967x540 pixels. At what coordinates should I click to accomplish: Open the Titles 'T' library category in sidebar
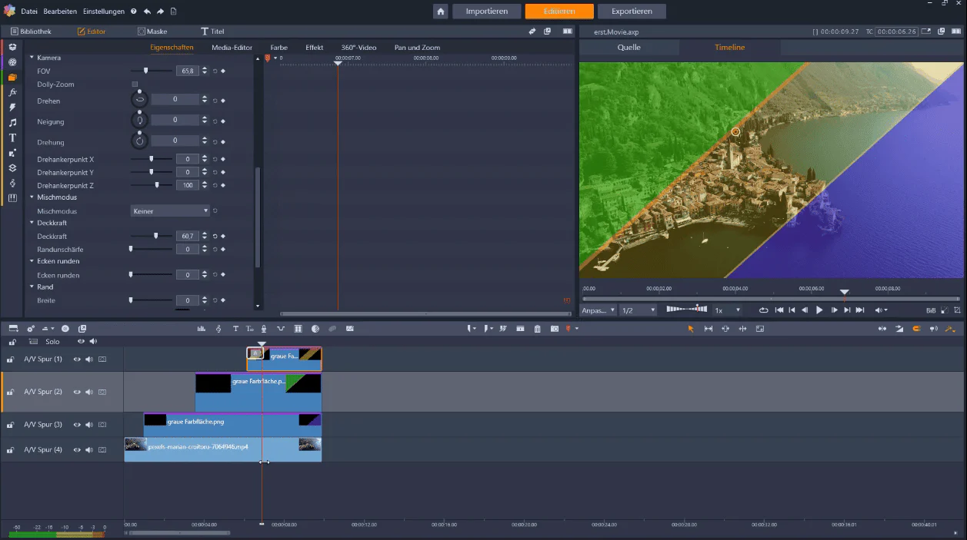pos(12,137)
